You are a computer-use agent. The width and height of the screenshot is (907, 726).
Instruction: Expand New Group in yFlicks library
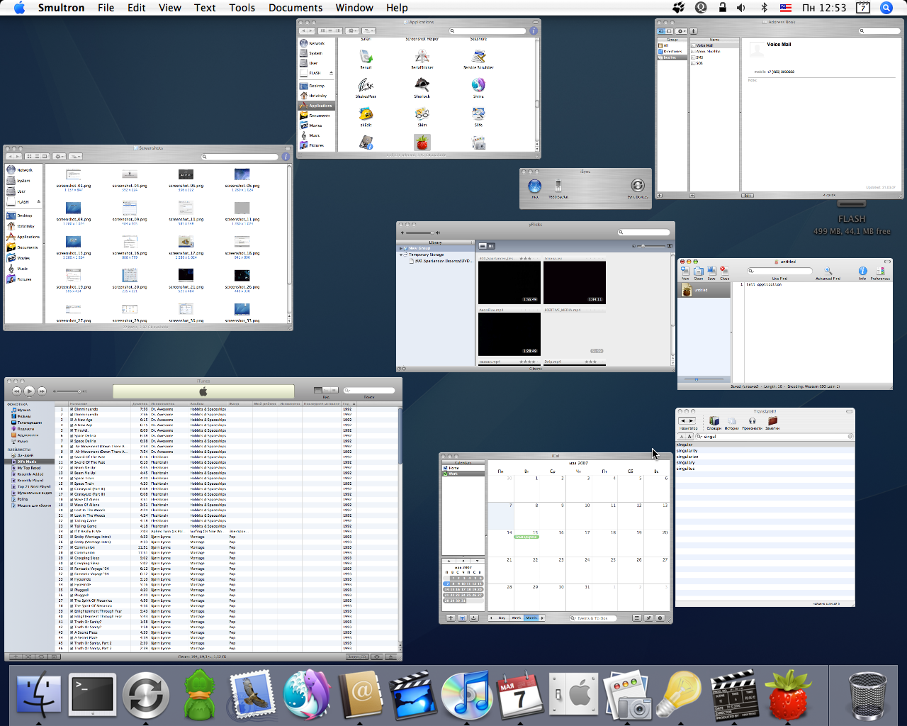402,249
